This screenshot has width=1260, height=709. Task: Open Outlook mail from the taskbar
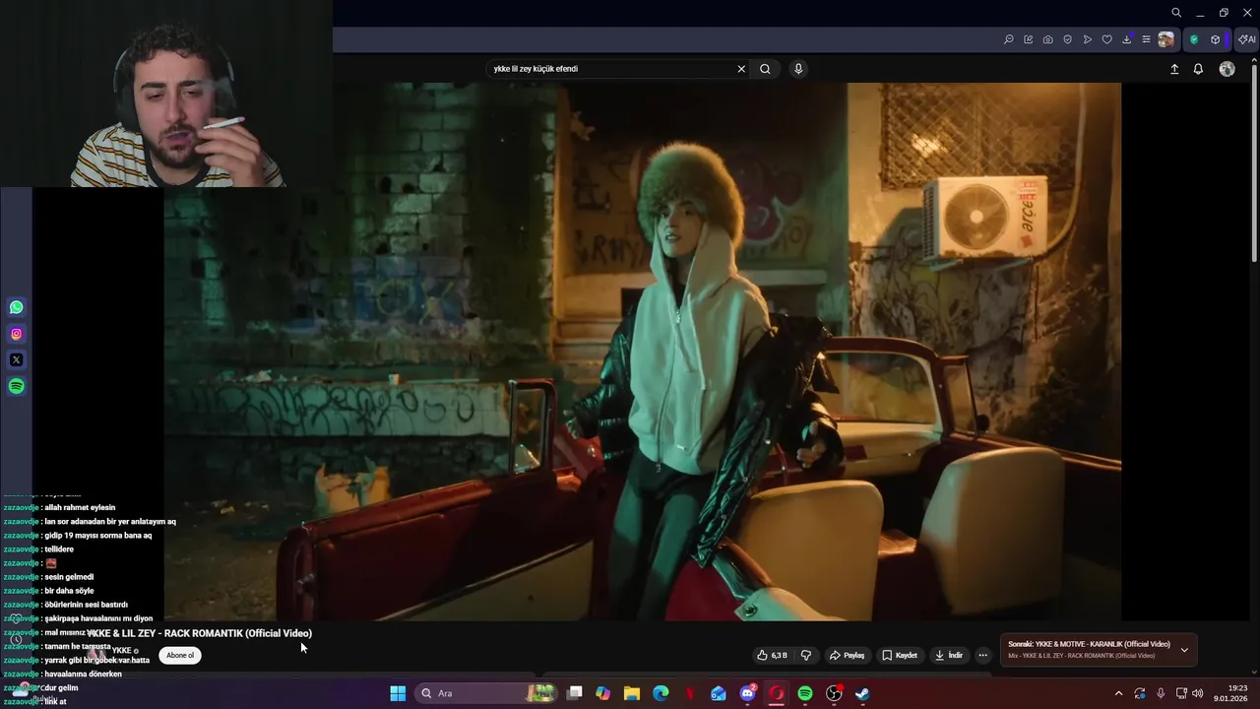[719, 693]
